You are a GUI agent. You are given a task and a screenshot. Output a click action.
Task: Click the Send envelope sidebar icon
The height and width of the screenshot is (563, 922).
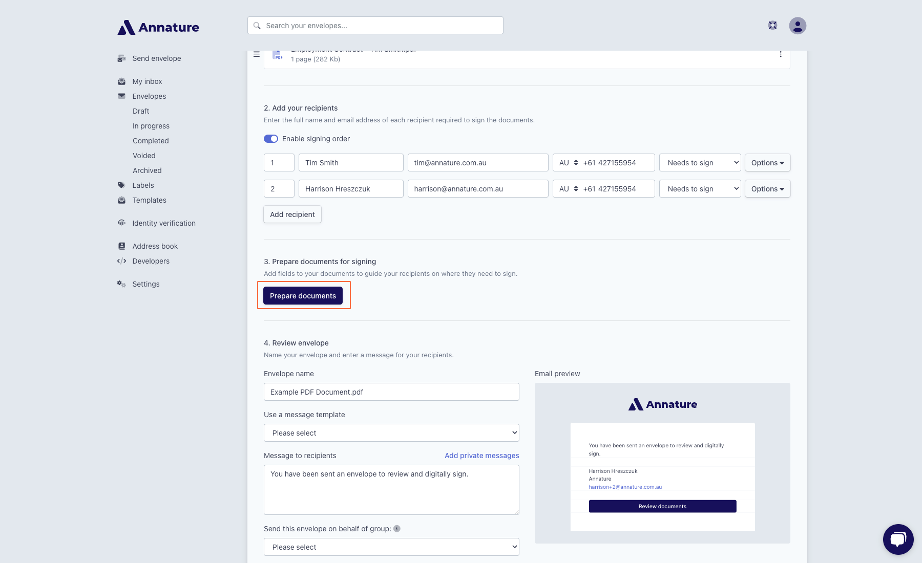click(121, 58)
